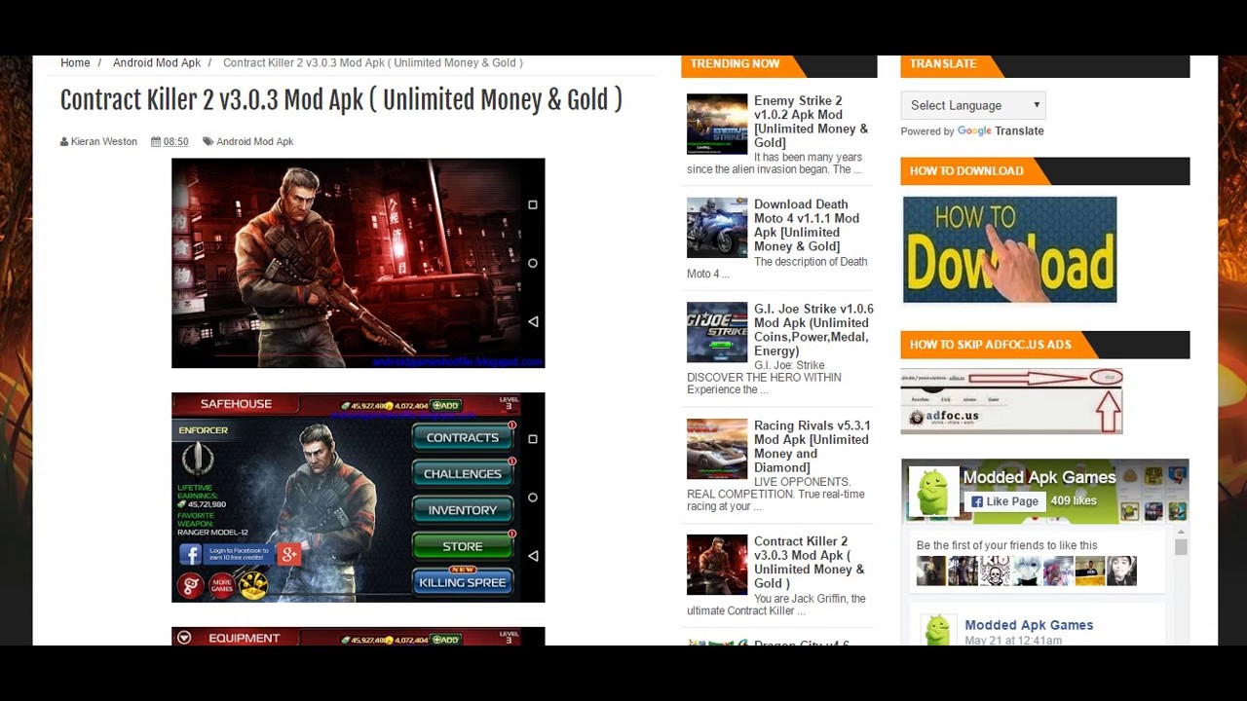Click the back triangle icon in hero screenshot
The image size is (1247, 701).
point(532,321)
